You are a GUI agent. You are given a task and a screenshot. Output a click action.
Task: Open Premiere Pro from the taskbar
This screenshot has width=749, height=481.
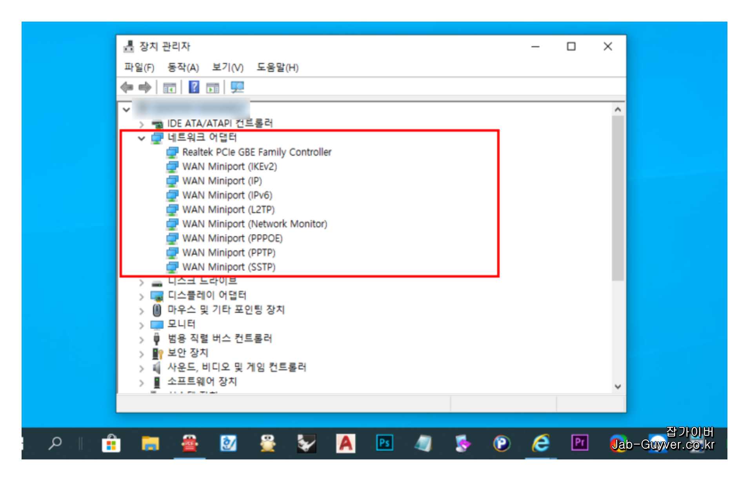pyautogui.click(x=580, y=444)
